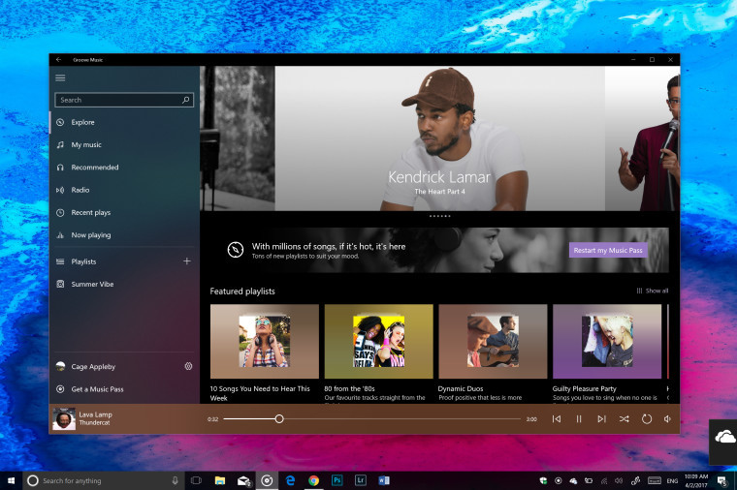Screen dimensions: 737x490
Task: Click Show all for featured playlists
Action: 653,291
